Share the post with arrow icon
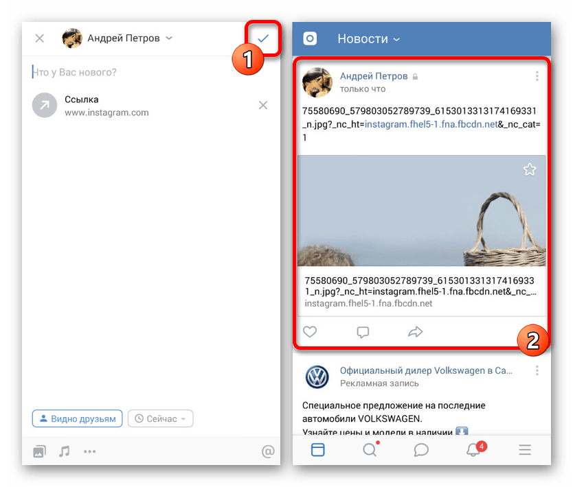The height and width of the screenshot is (487, 573). [x=415, y=331]
